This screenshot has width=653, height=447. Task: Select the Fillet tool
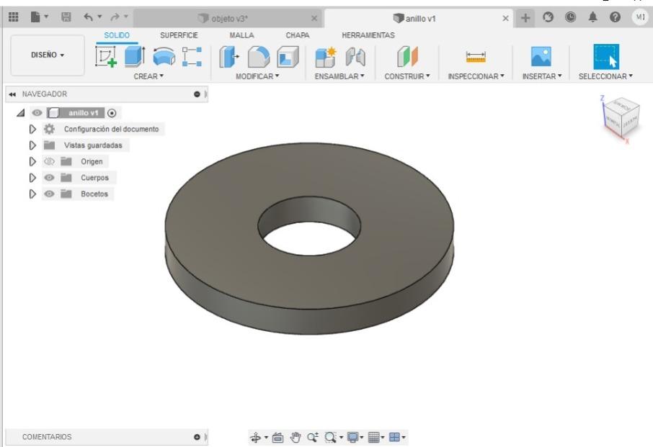(x=259, y=57)
